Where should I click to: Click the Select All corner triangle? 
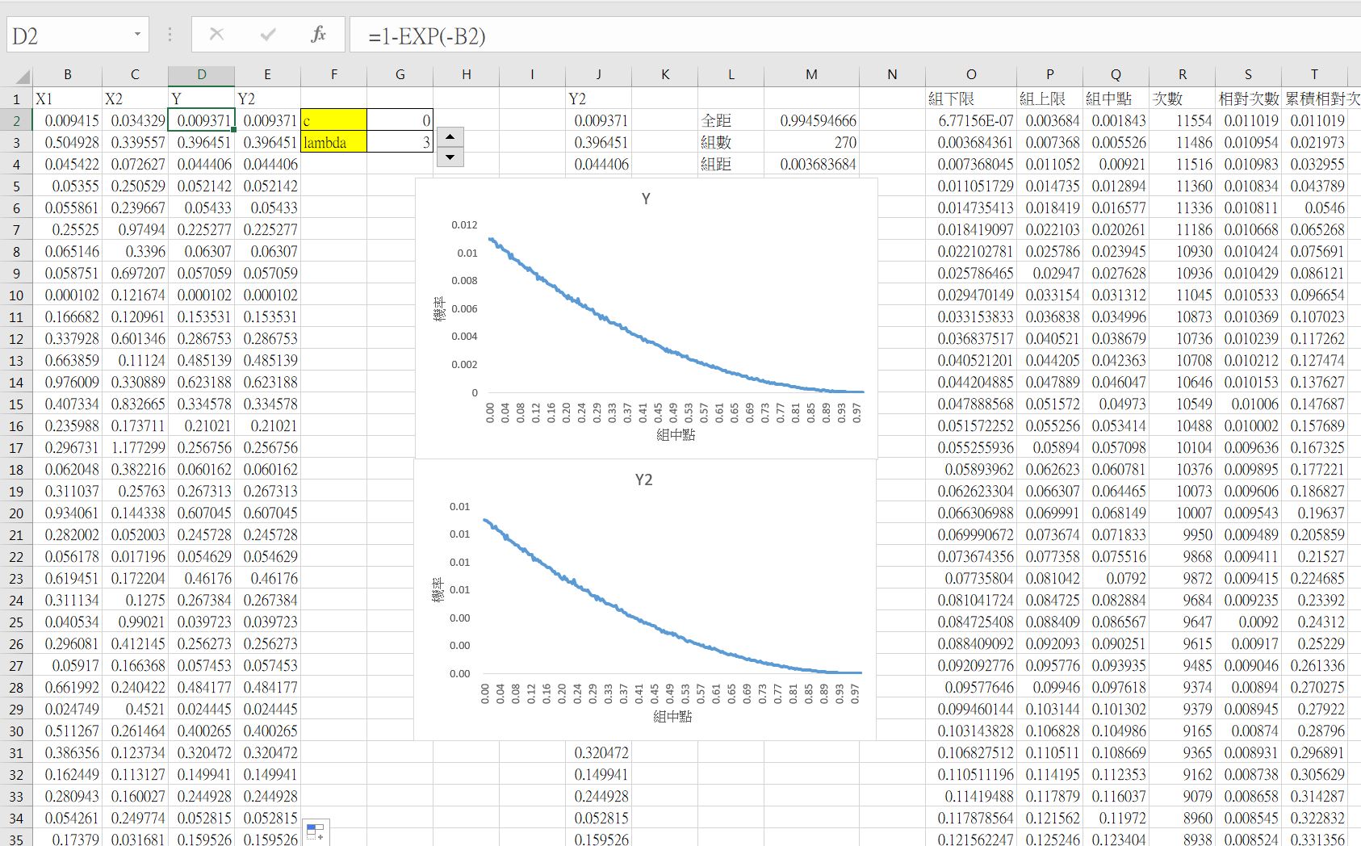(x=22, y=77)
